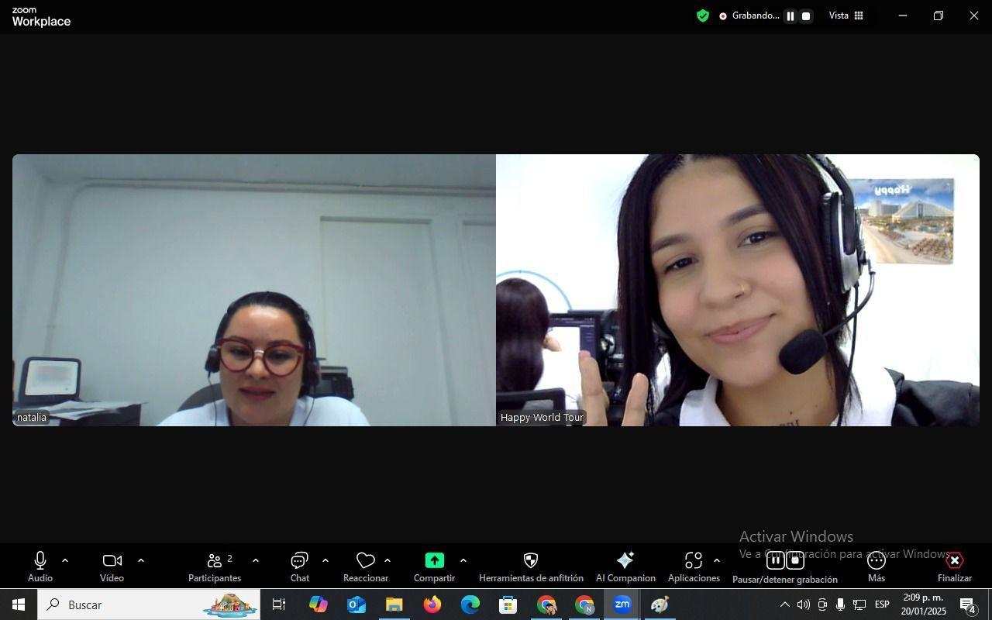The height and width of the screenshot is (620, 992).
Task: Click the natalia name label
Action: pos(32,417)
